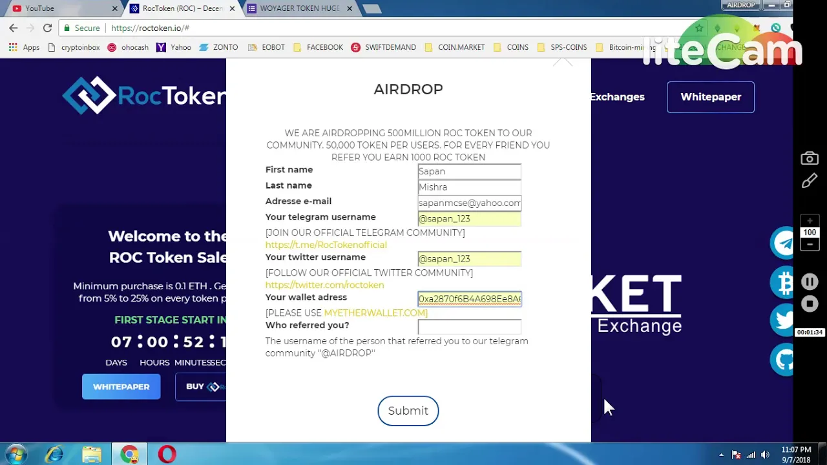Pause the liteCam recording

pyautogui.click(x=810, y=282)
